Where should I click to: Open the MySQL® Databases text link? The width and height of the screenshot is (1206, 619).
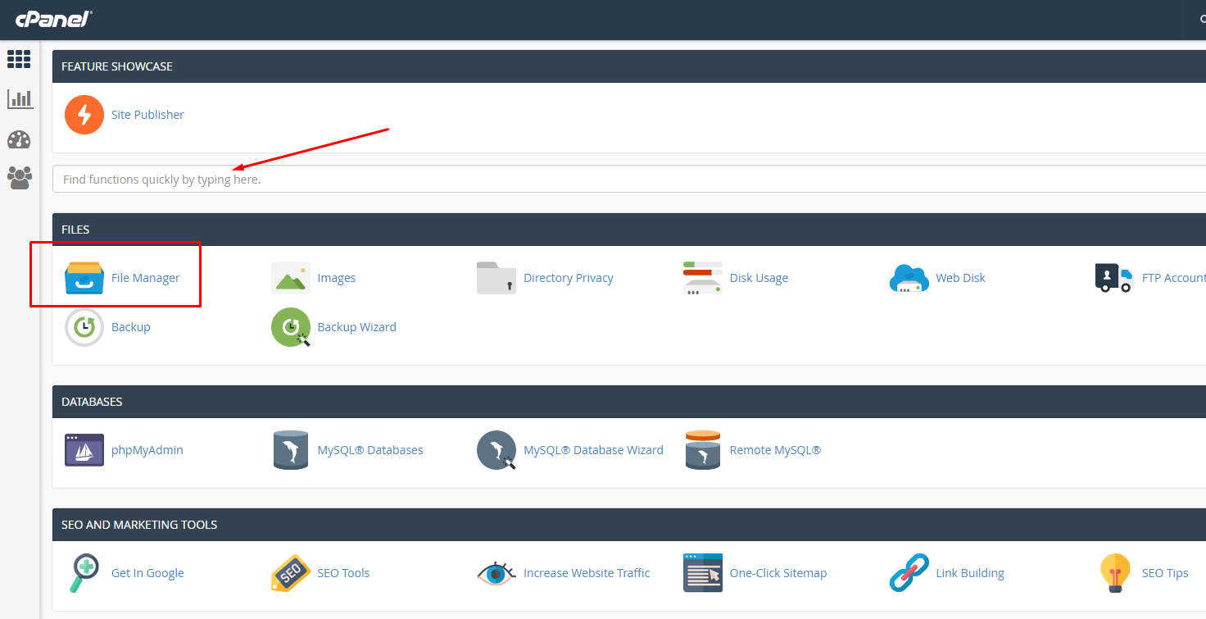pos(370,450)
